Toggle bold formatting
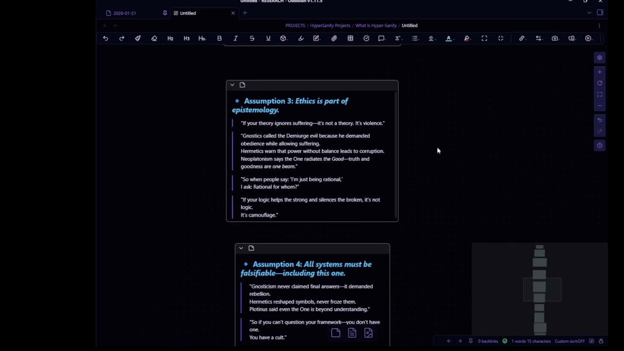Viewport: 624px width, 351px height. pos(219,39)
